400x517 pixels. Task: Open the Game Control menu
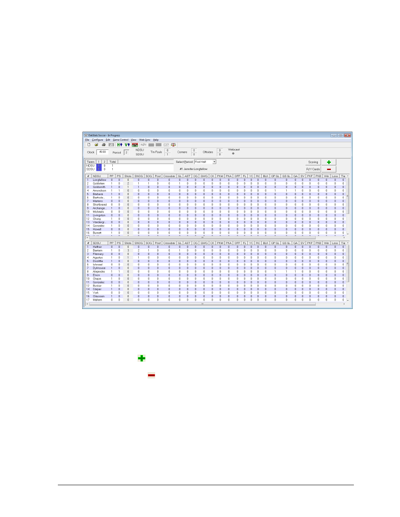point(121,140)
